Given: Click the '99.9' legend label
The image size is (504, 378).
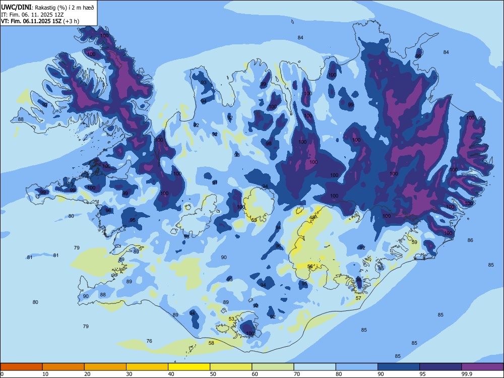Looking at the screenshot, I should tap(467, 374).
